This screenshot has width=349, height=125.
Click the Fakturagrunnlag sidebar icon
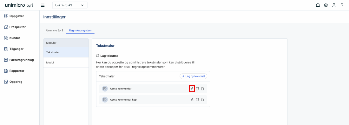(6, 60)
